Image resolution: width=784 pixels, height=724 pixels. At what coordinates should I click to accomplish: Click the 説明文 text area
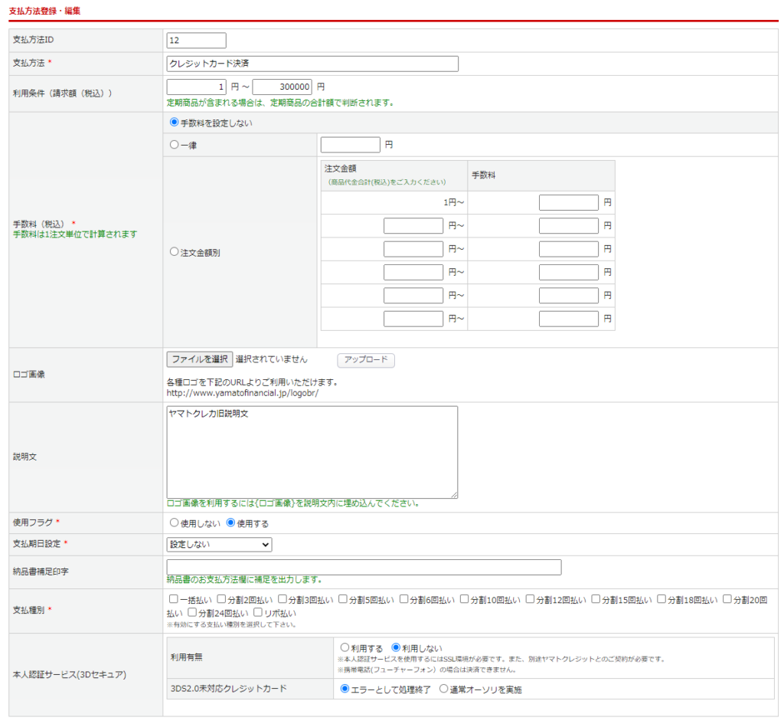click(x=312, y=452)
